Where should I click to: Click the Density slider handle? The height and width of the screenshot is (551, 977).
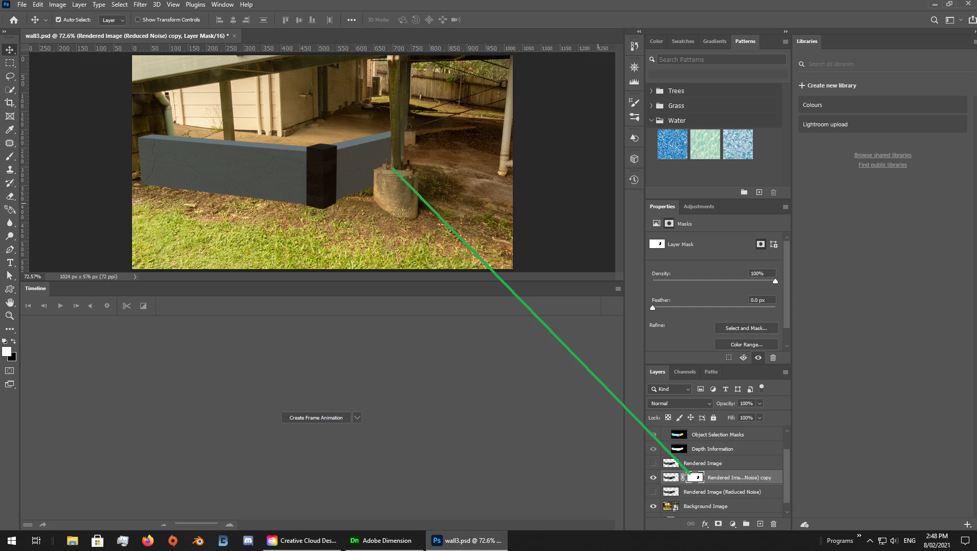pos(775,281)
